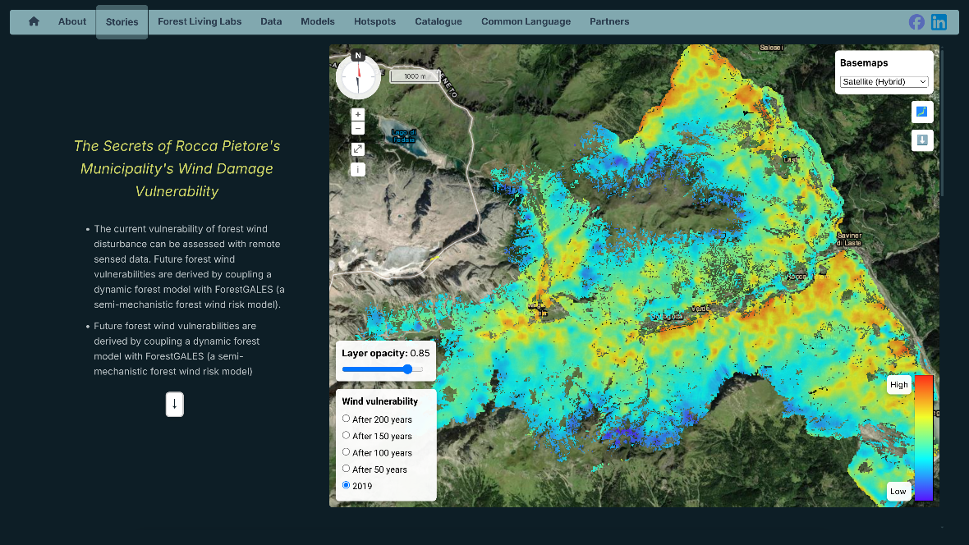Zoom in on the map
Screen dimensions: 969x545
tap(358, 114)
